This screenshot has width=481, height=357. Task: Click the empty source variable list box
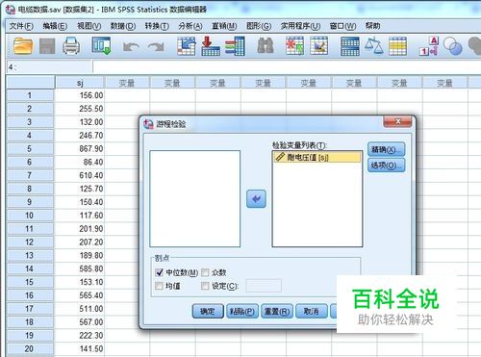coord(195,199)
